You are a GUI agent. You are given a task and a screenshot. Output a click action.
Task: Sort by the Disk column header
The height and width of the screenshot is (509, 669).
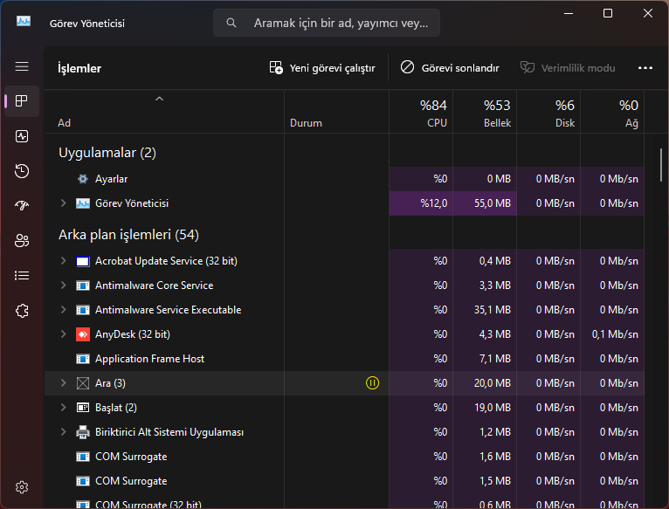pyautogui.click(x=548, y=112)
